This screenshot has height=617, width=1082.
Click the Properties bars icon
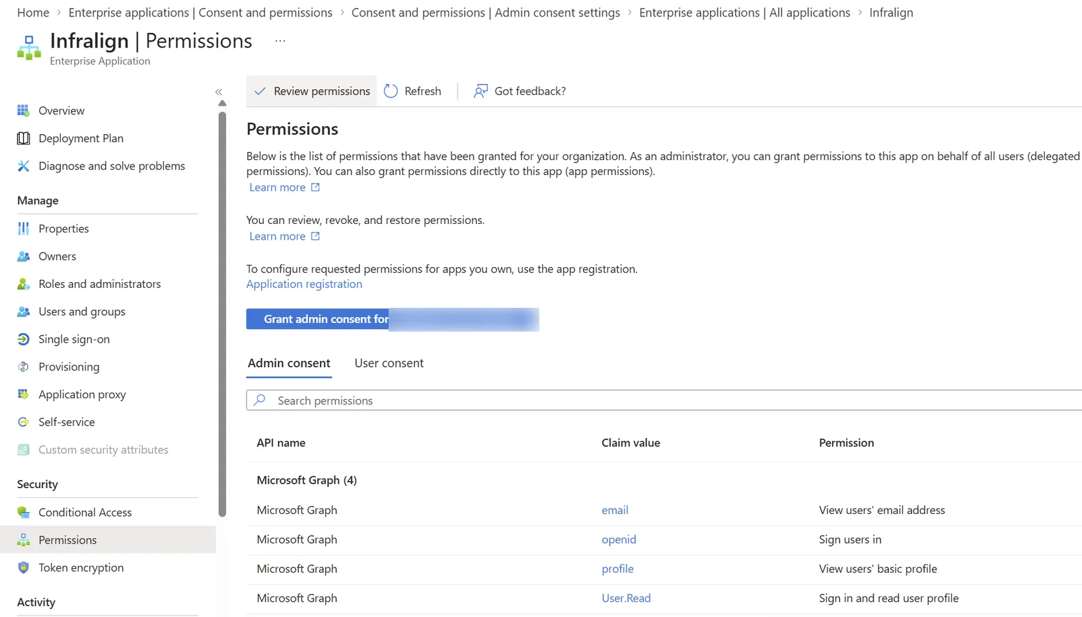pos(24,229)
